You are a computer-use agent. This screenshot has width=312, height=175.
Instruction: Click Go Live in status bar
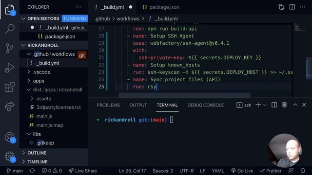coord(242,171)
